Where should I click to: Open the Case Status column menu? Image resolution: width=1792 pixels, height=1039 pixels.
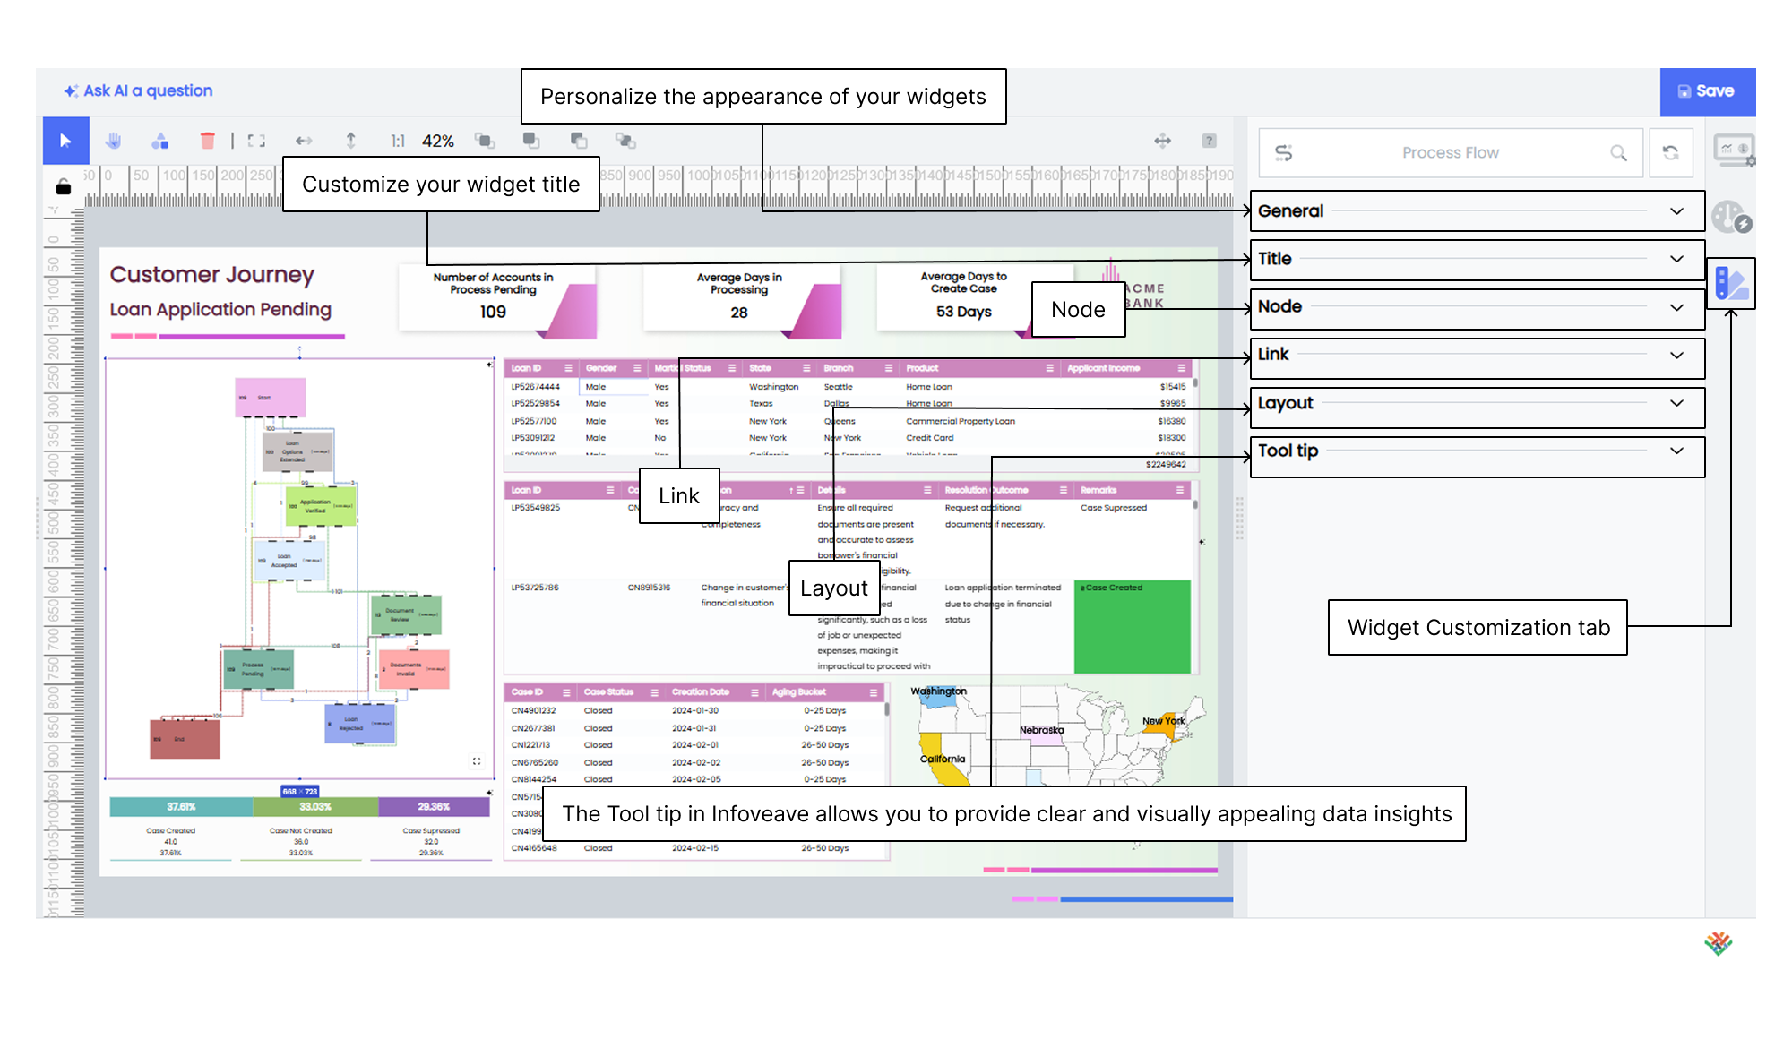[654, 692]
